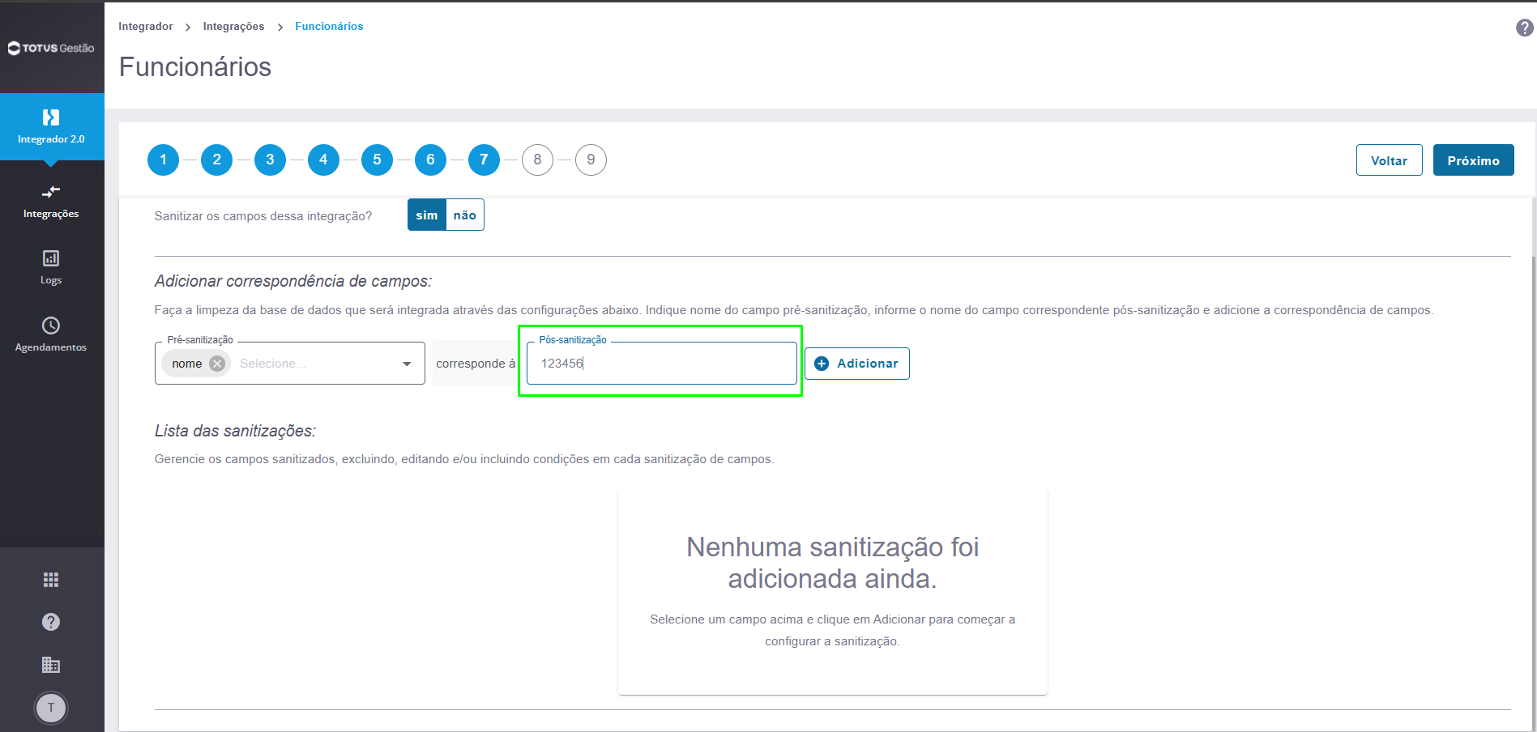Image resolution: width=1537 pixels, height=732 pixels.
Task: Go to step 5
Action: point(378,160)
